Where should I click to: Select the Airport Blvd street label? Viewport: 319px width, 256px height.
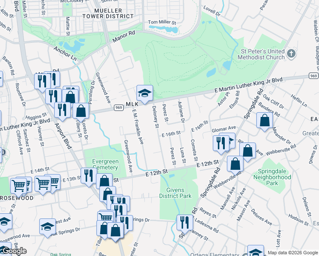pyautogui.click(x=63, y=136)
